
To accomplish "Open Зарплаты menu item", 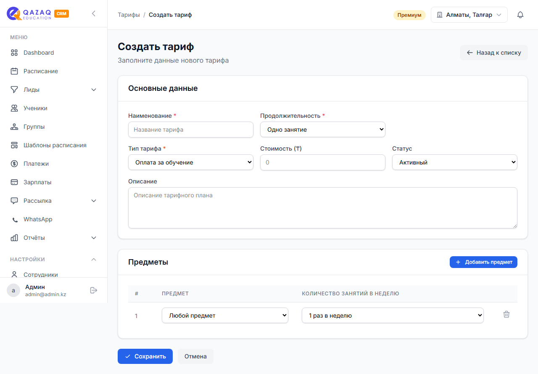I will 54,182.
